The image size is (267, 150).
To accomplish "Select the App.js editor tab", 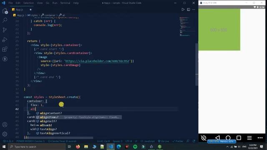I will pos(22,10).
